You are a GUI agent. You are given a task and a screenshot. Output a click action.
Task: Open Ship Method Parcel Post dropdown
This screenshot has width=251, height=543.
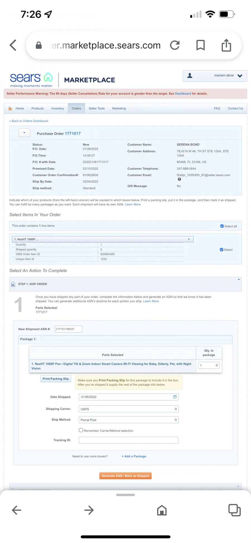pyautogui.click(x=129, y=420)
